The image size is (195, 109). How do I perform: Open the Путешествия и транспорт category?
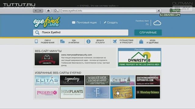(126, 41)
